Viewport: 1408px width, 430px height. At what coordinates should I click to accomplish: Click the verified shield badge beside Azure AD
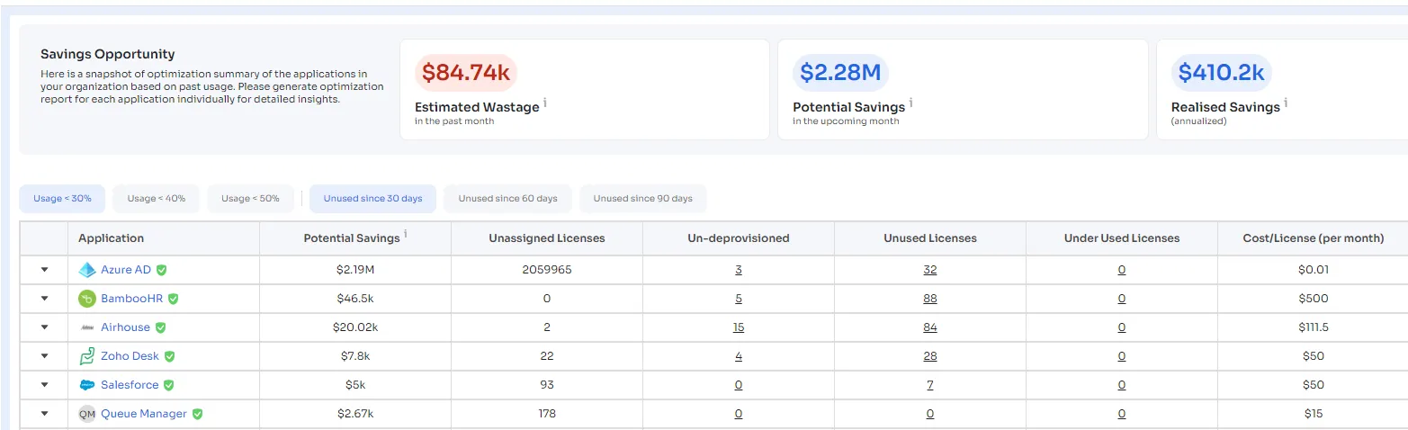(x=162, y=270)
